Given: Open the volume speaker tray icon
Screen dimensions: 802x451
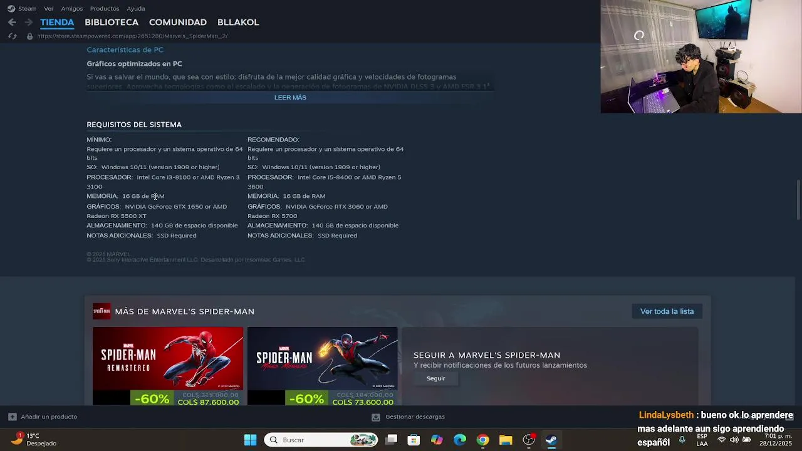Looking at the screenshot, I should (734, 440).
